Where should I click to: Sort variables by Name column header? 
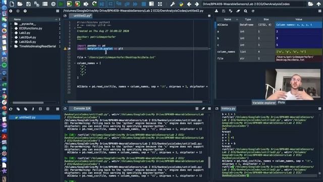pyautogui.click(x=228, y=19)
